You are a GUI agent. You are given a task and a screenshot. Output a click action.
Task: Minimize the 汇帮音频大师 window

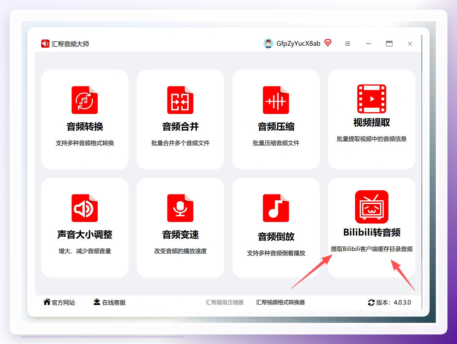pyautogui.click(x=368, y=44)
